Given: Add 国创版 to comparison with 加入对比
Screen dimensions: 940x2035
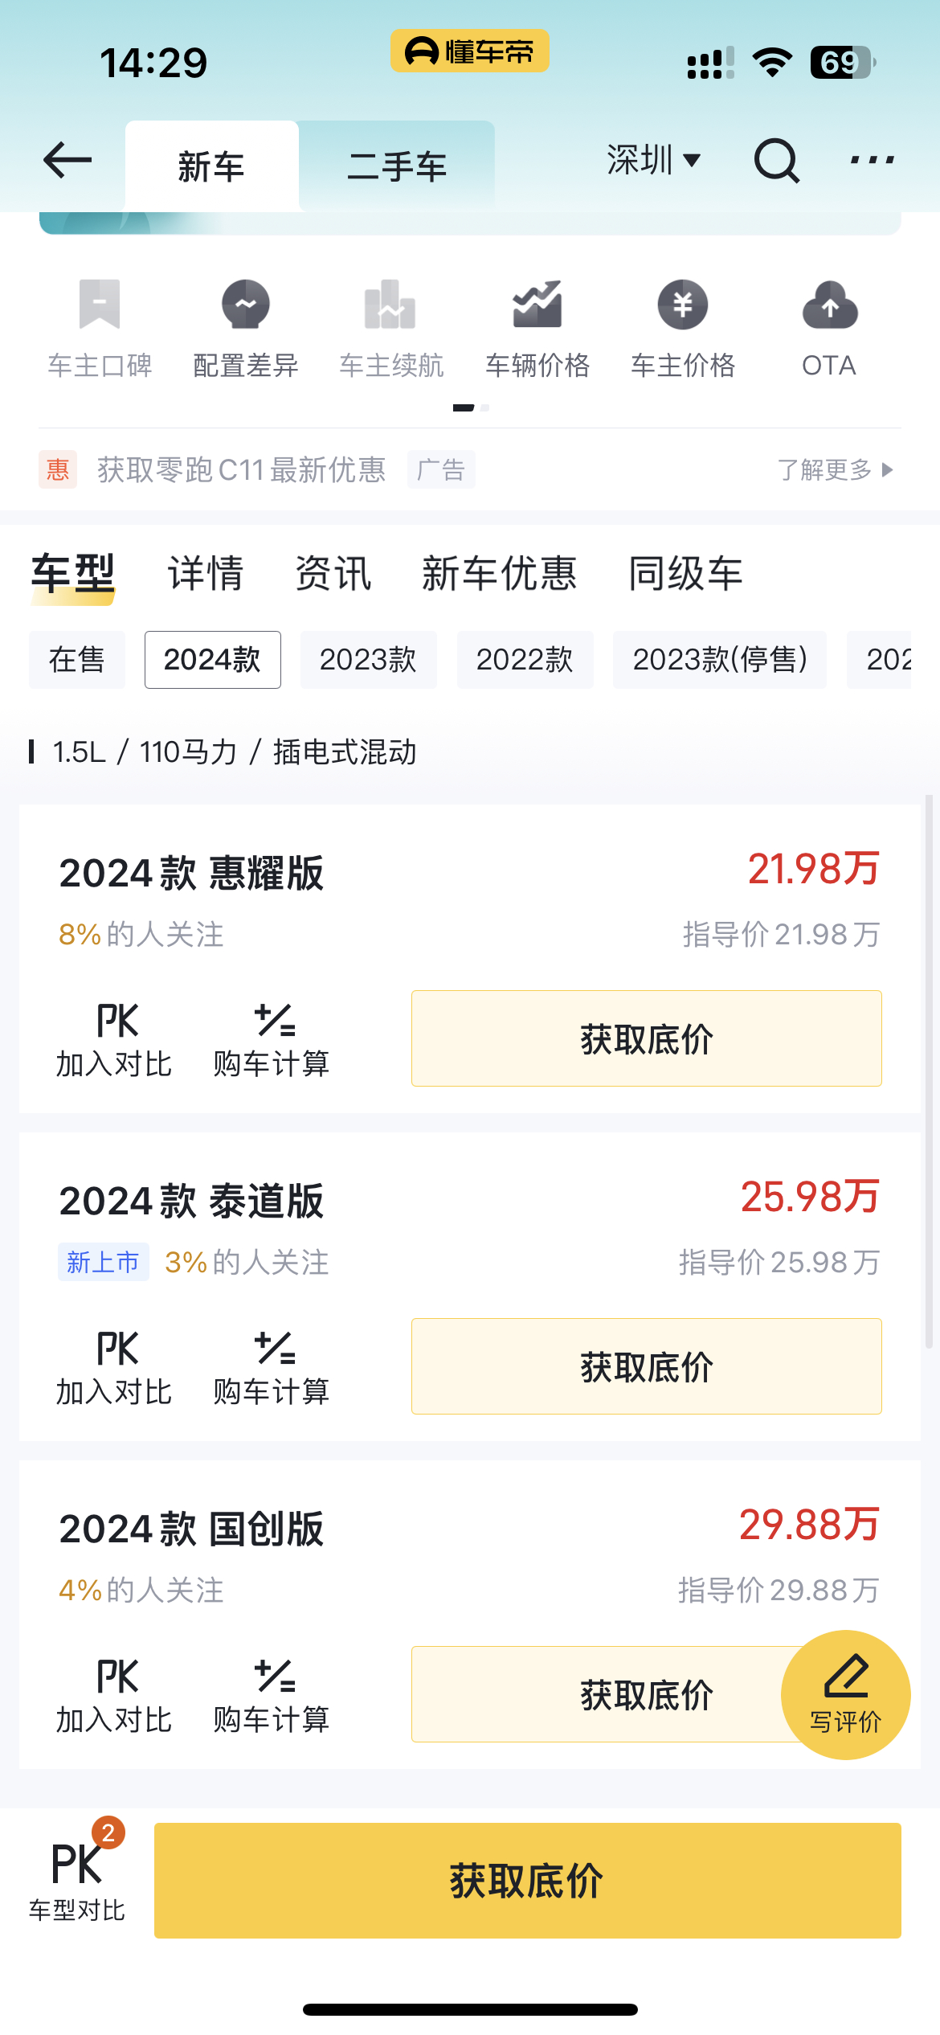Looking at the screenshot, I should click(114, 1694).
